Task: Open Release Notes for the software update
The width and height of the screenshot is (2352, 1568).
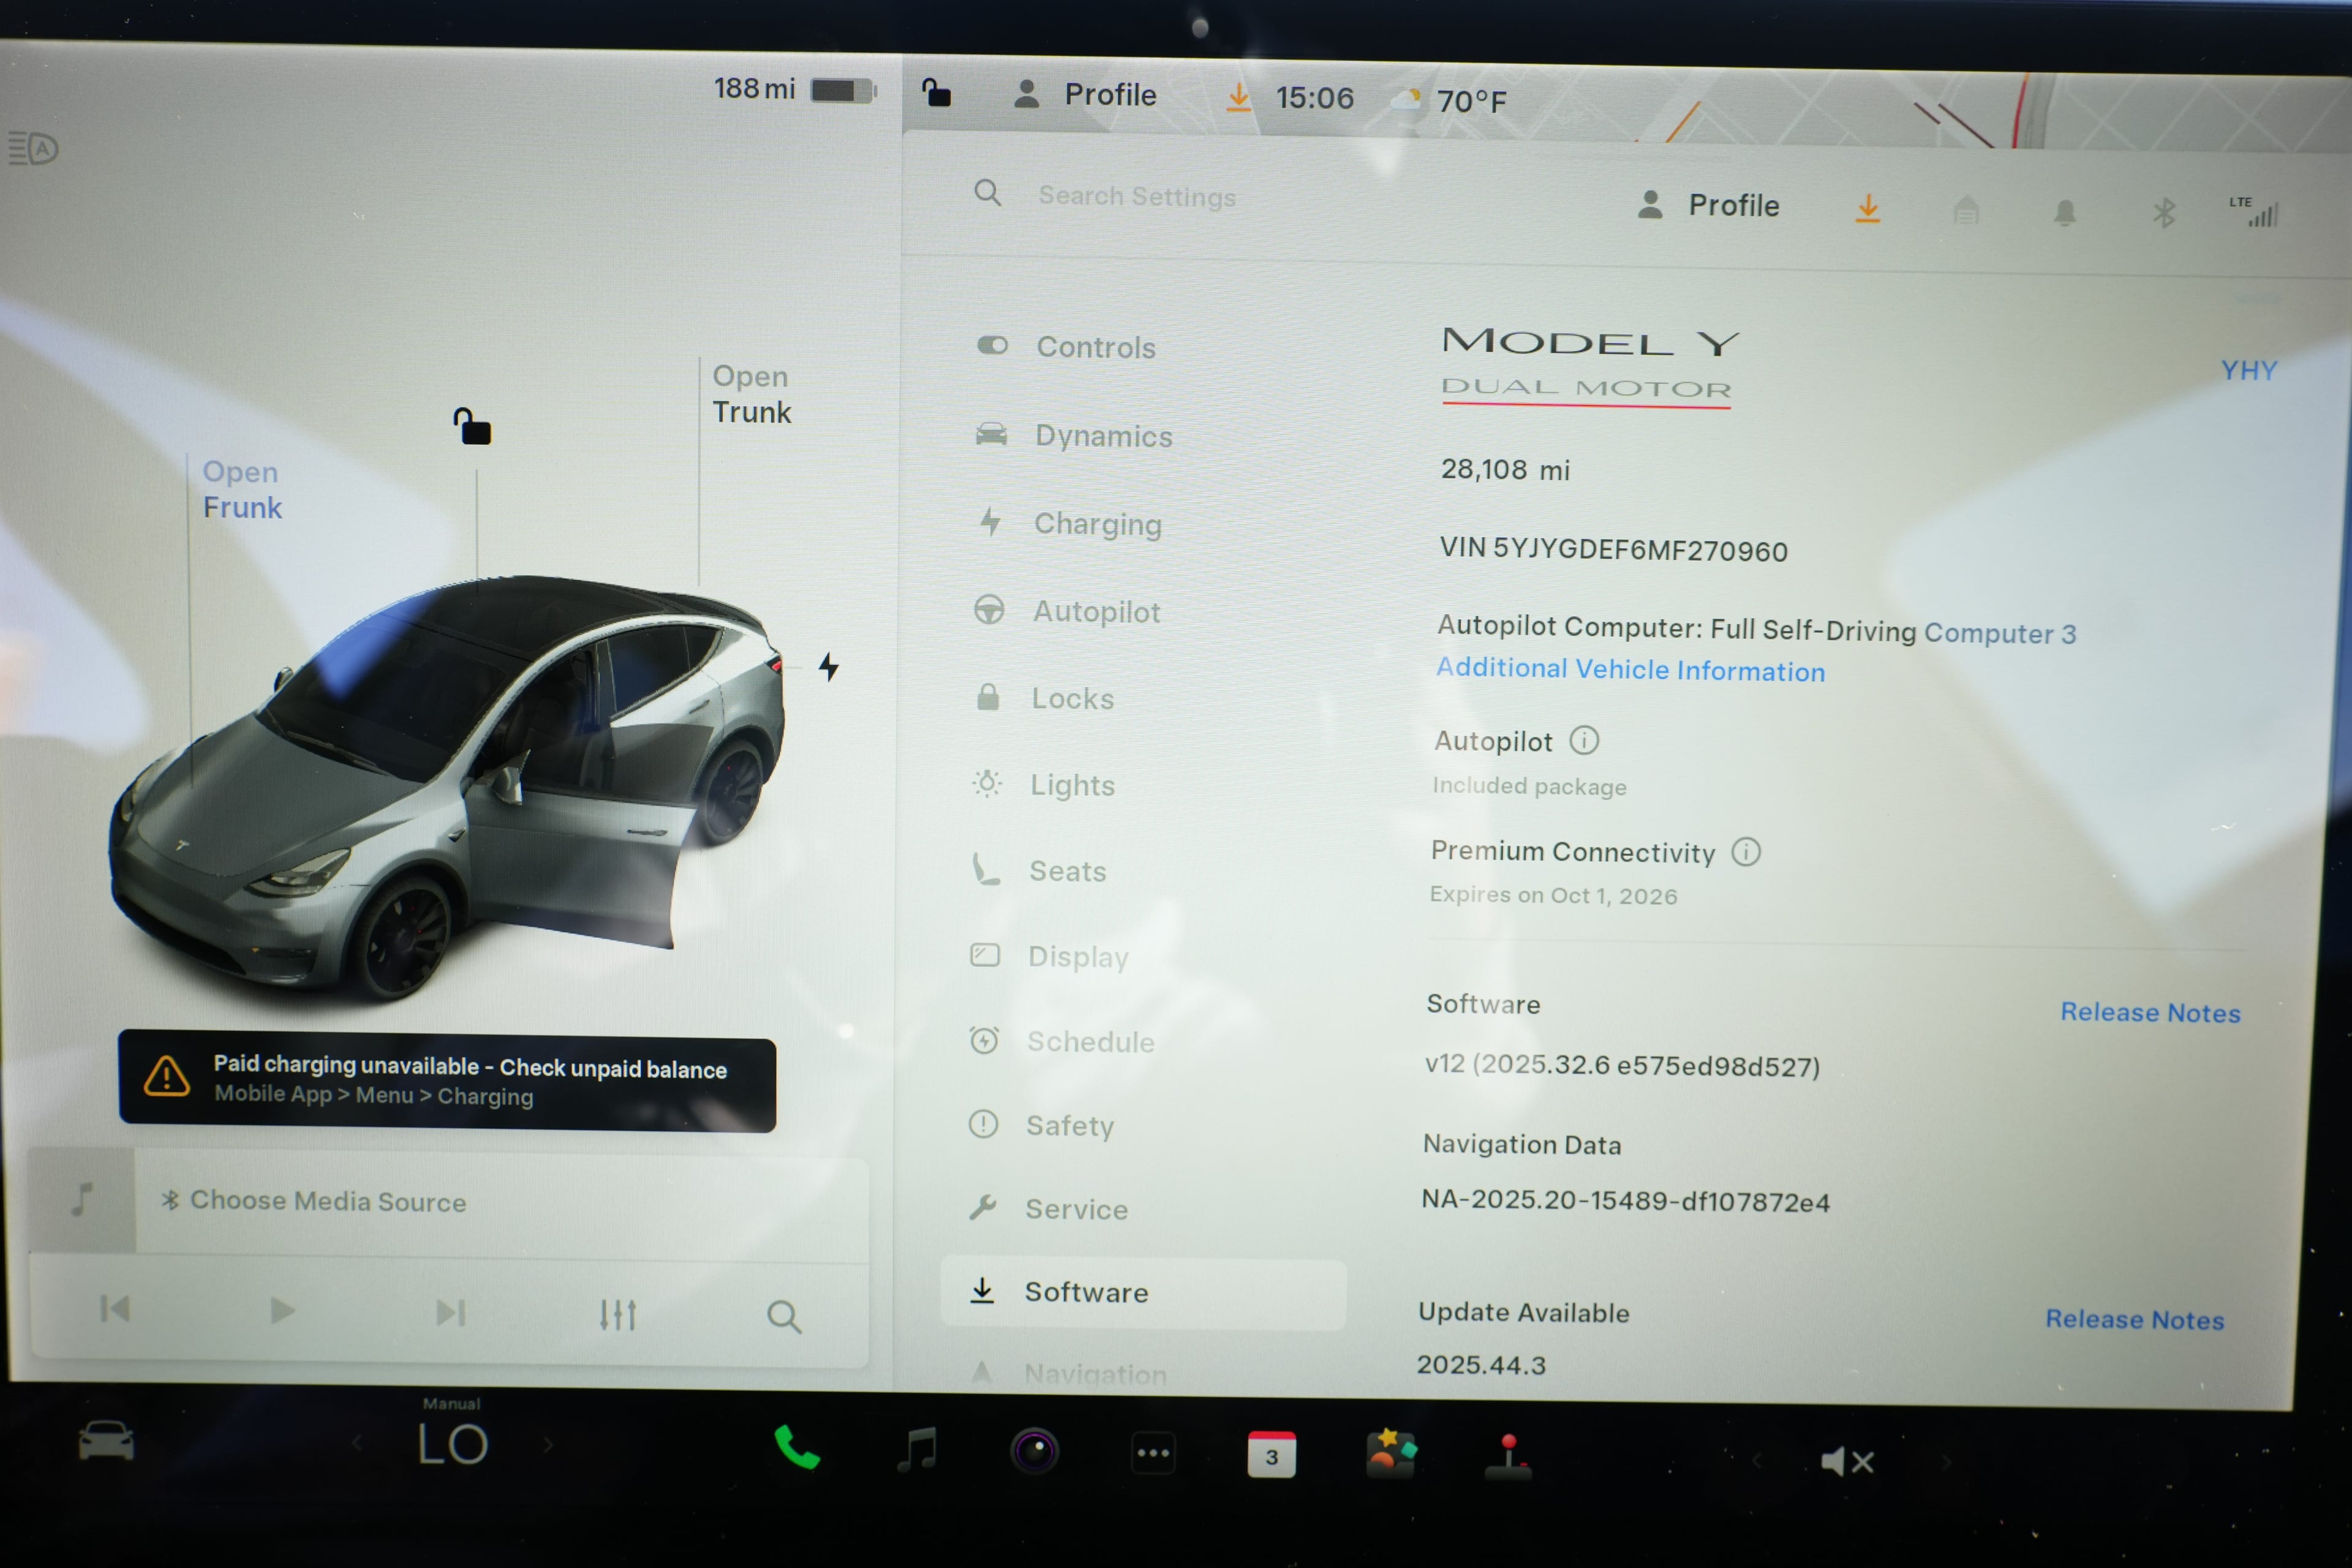Action: 2135,1319
